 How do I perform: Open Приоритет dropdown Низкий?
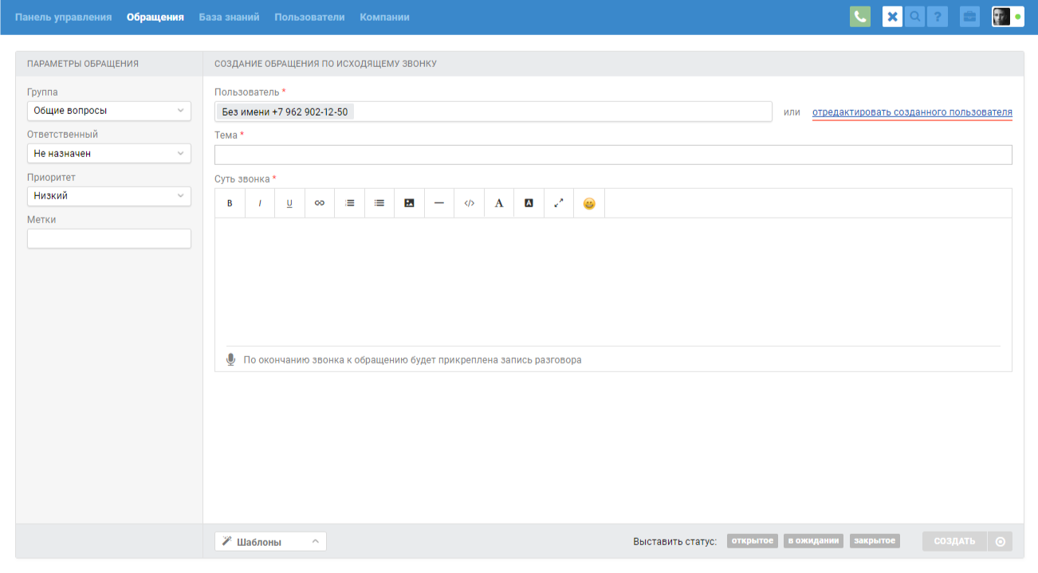pos(109,195)
